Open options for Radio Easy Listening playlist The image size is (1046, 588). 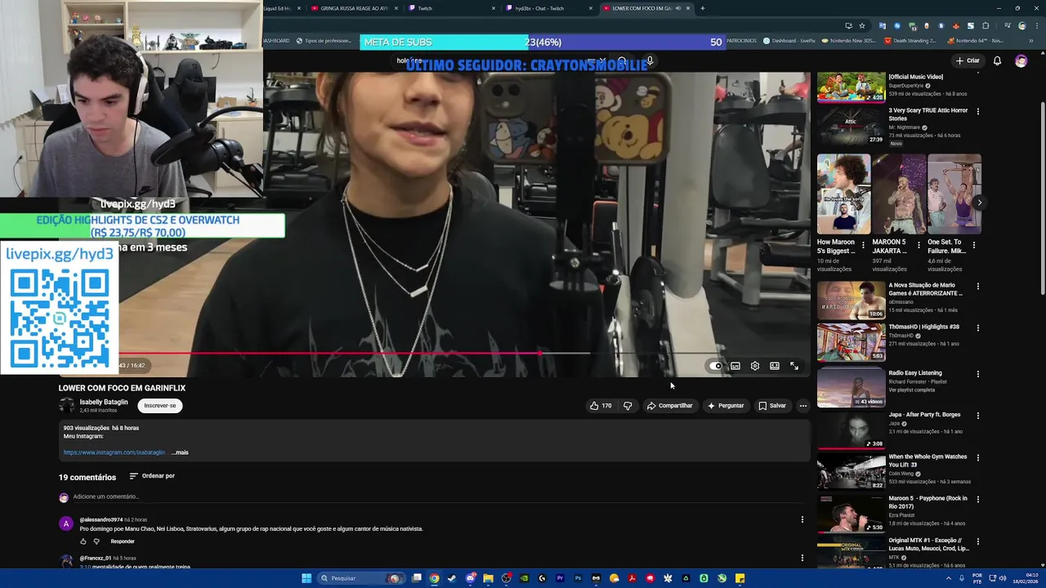point(978,374)
